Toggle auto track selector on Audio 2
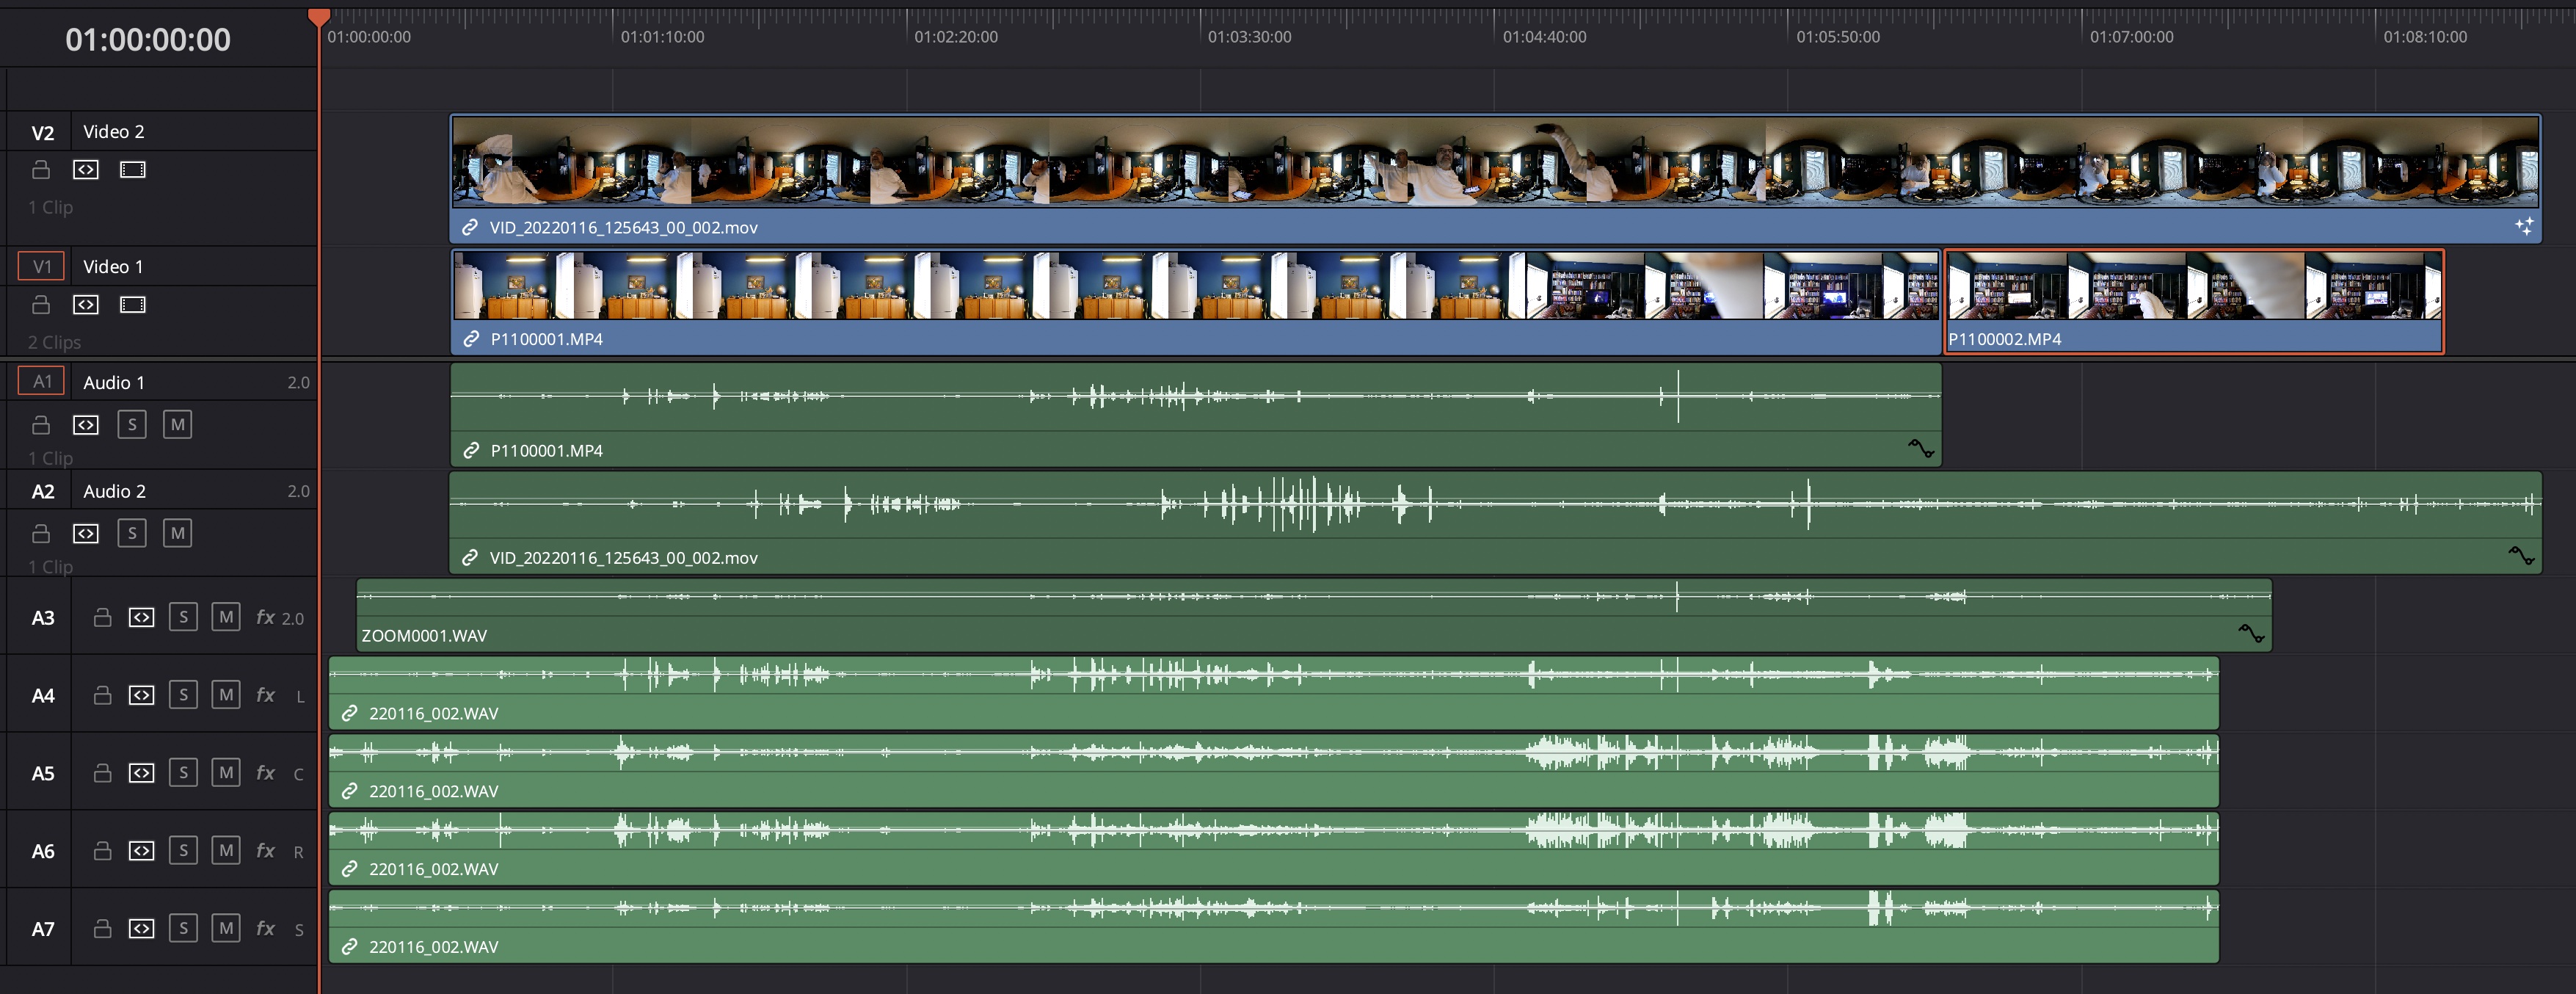The height and width of the screenshot is (994, 2576). (86, 534)
